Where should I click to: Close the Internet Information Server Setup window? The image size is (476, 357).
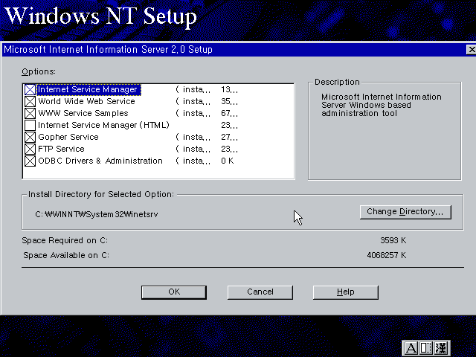[x=471, y=50]
